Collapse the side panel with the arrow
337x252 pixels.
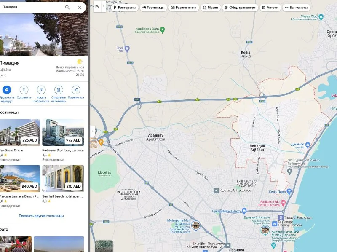click(x=92, y=131)
